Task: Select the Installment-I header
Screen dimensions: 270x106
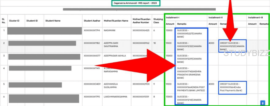Action: coord(173,17)
